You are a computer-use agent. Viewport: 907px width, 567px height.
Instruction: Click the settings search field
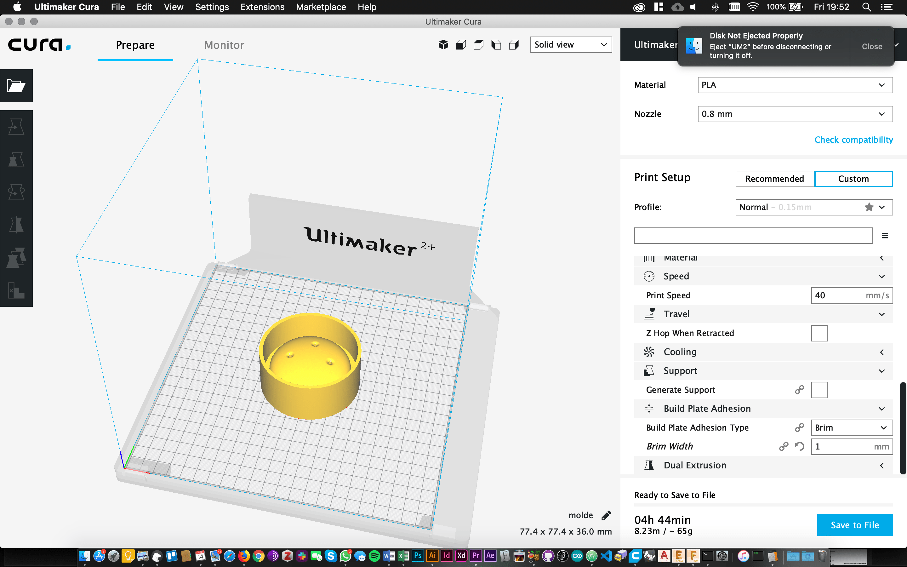[753, 236]
